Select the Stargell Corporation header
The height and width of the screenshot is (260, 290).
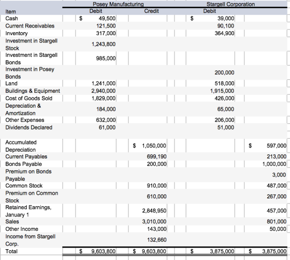pyautogui.click(x=230, y=4)
